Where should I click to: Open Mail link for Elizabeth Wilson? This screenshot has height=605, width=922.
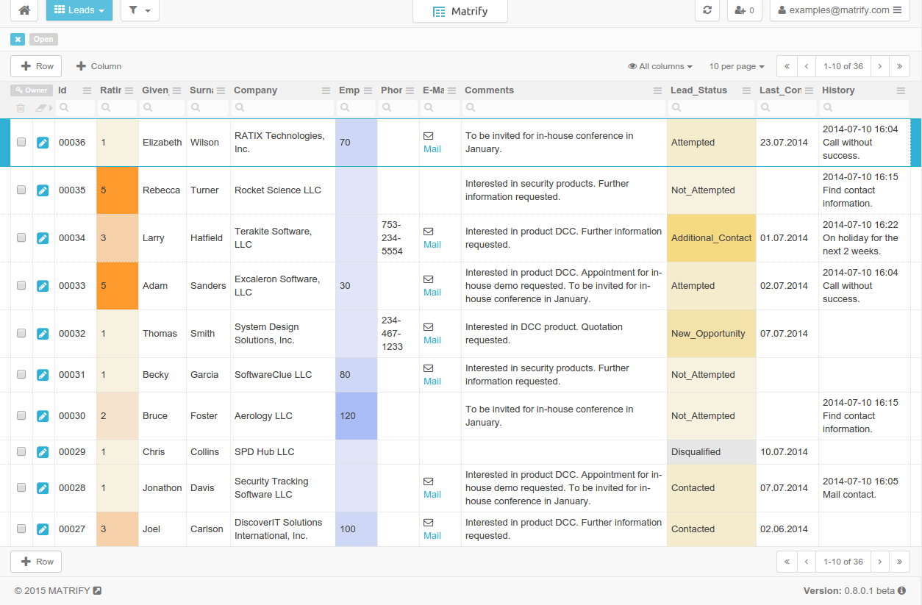tap(432, 148)
